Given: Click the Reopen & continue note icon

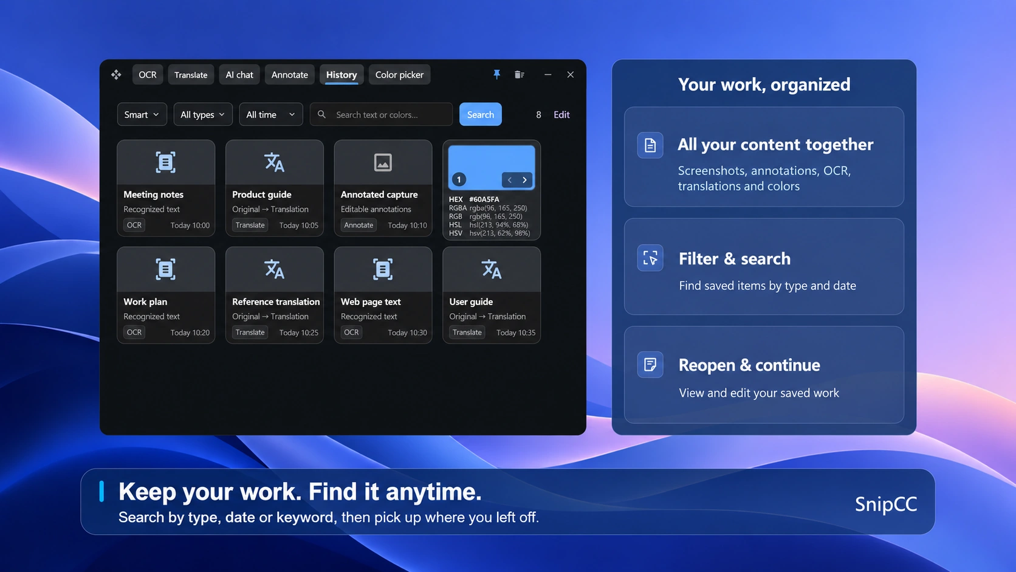Looking at the screenshot, I should [x=650, y=365].
